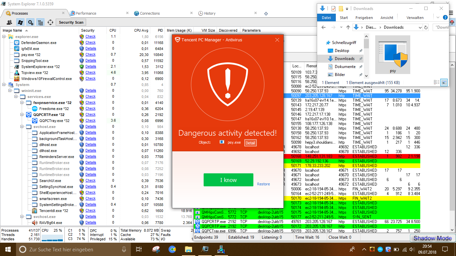This screenshot has height=256, width=456.
Task: Click the refresh icon in Downloads window
Action: (x=426, y=27)
